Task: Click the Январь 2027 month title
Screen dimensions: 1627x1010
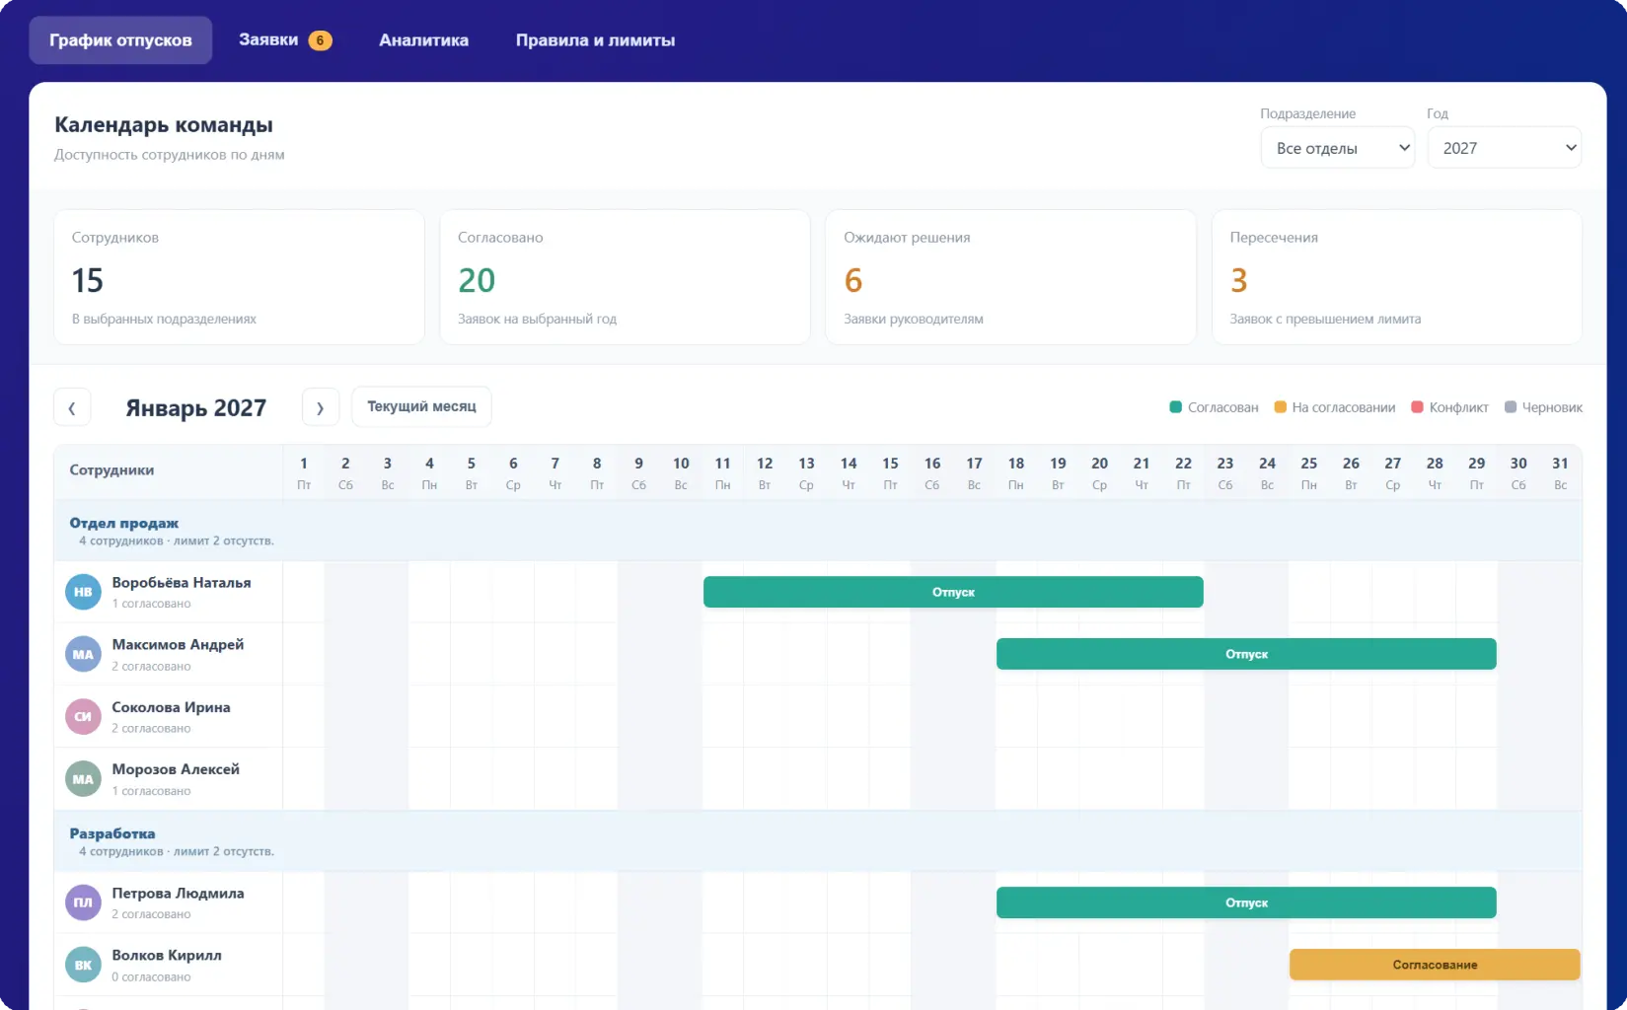Action: coord(195,407)
